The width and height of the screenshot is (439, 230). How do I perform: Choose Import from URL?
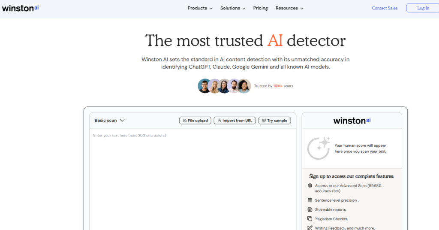(x=235, y=121)
